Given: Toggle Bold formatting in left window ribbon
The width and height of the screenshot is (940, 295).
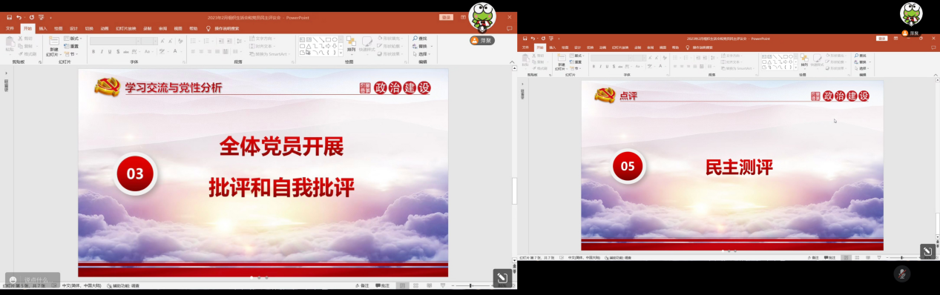Looking at the screenshot, I should [x=94, y=52].
